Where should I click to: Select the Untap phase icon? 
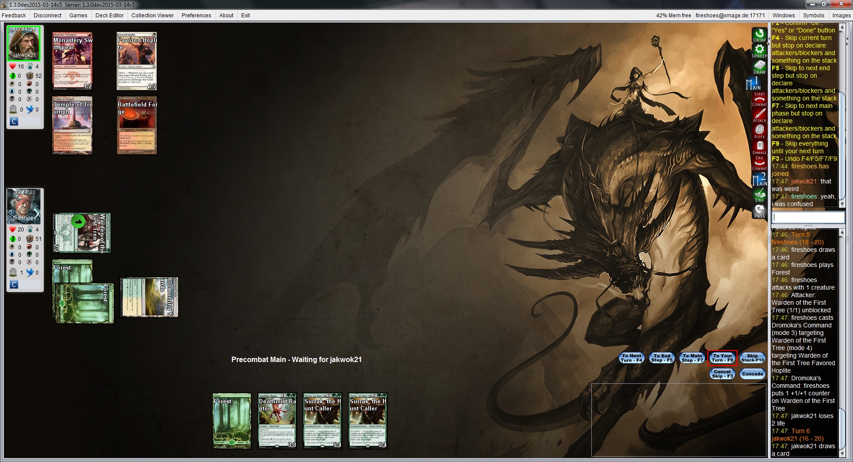pyautogui.click(x=759, y=35)
